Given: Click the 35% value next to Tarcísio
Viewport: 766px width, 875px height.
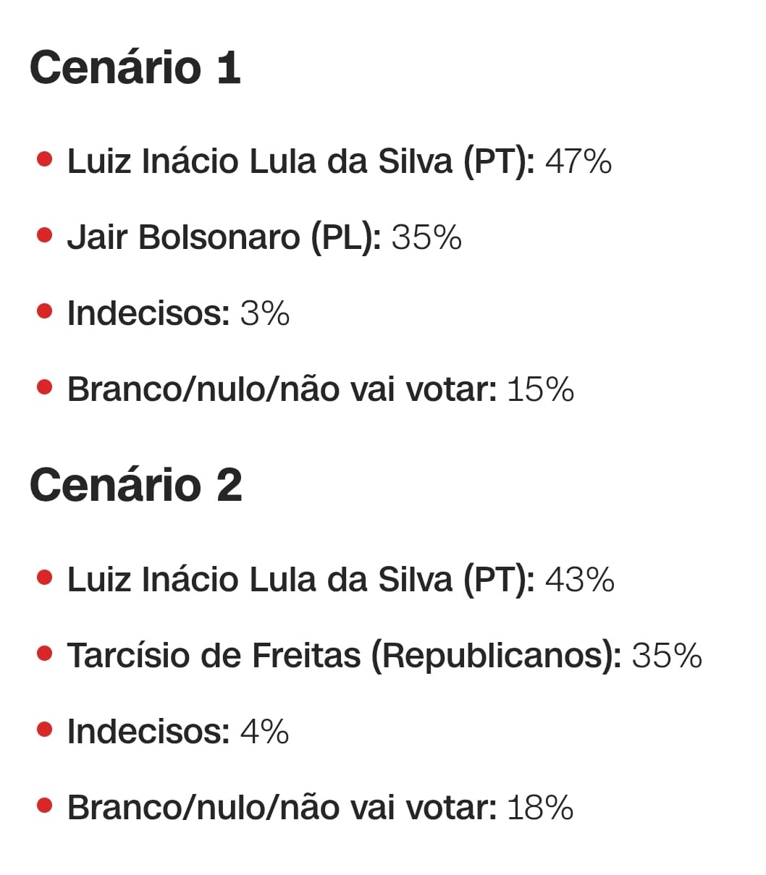Looking at the screenshot, I should [x=667, y=656].
